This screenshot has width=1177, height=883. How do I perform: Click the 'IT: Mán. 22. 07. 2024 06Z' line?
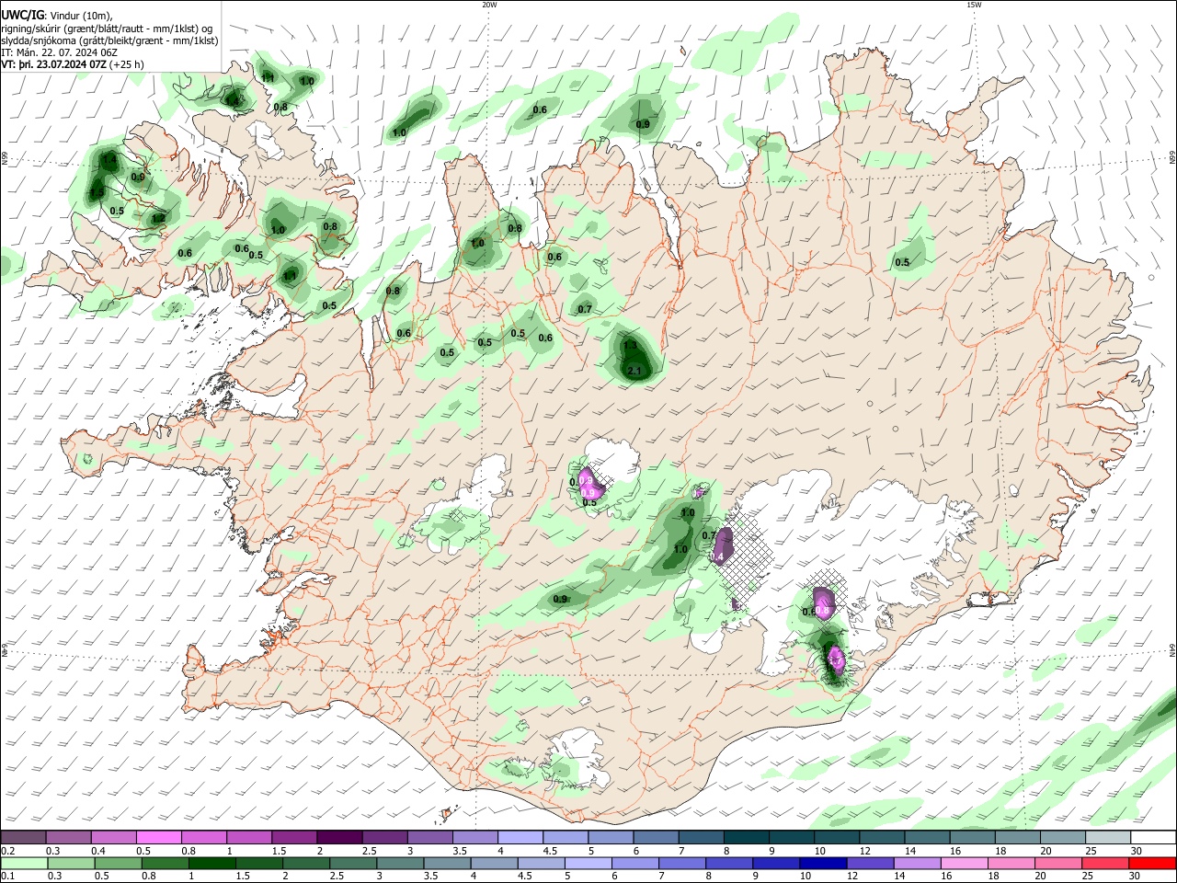[59, 52]
